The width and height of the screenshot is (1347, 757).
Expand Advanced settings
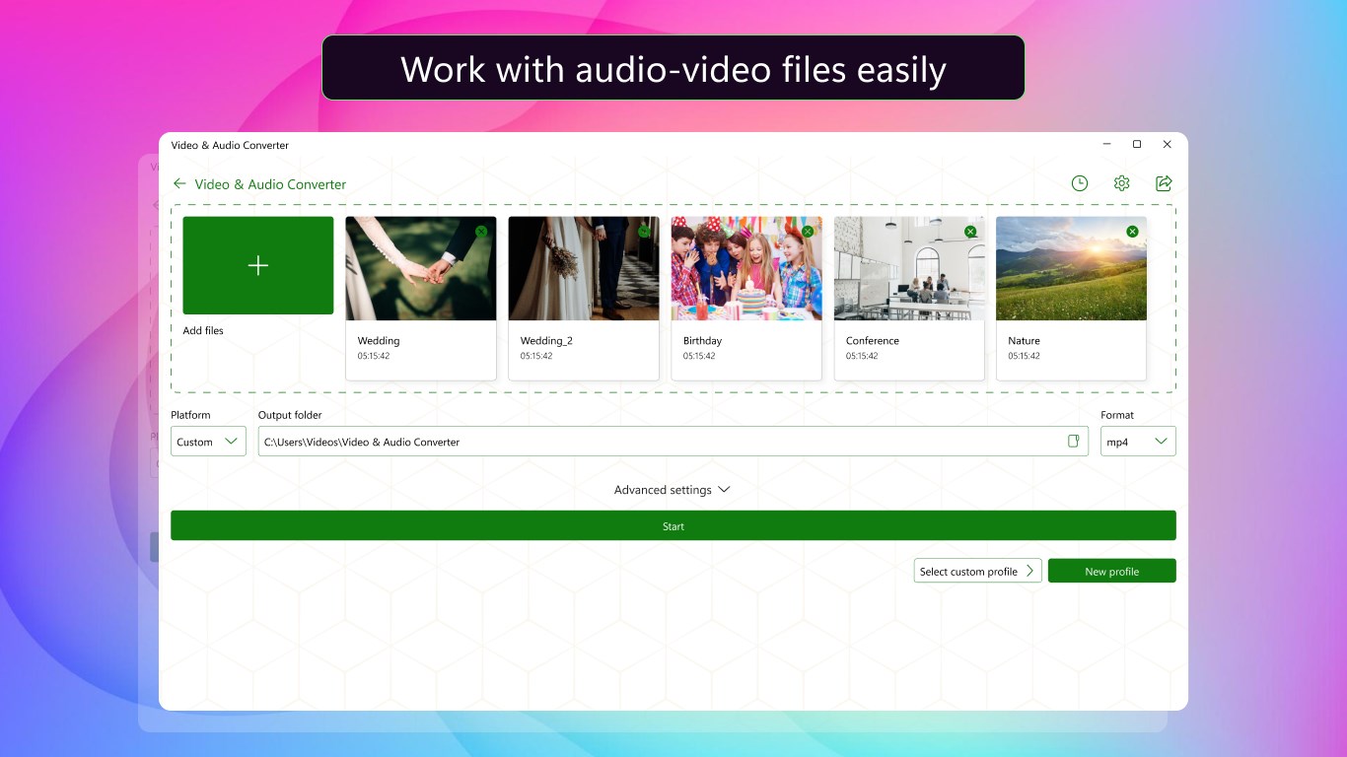point(673,490)
